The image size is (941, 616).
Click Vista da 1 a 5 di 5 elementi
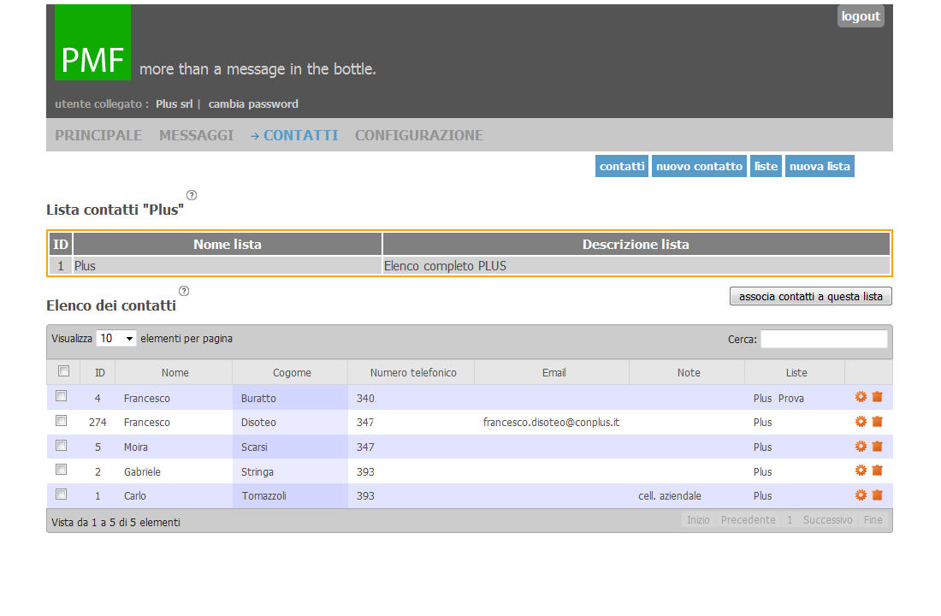pyautogui.click(x=115, y=523)
